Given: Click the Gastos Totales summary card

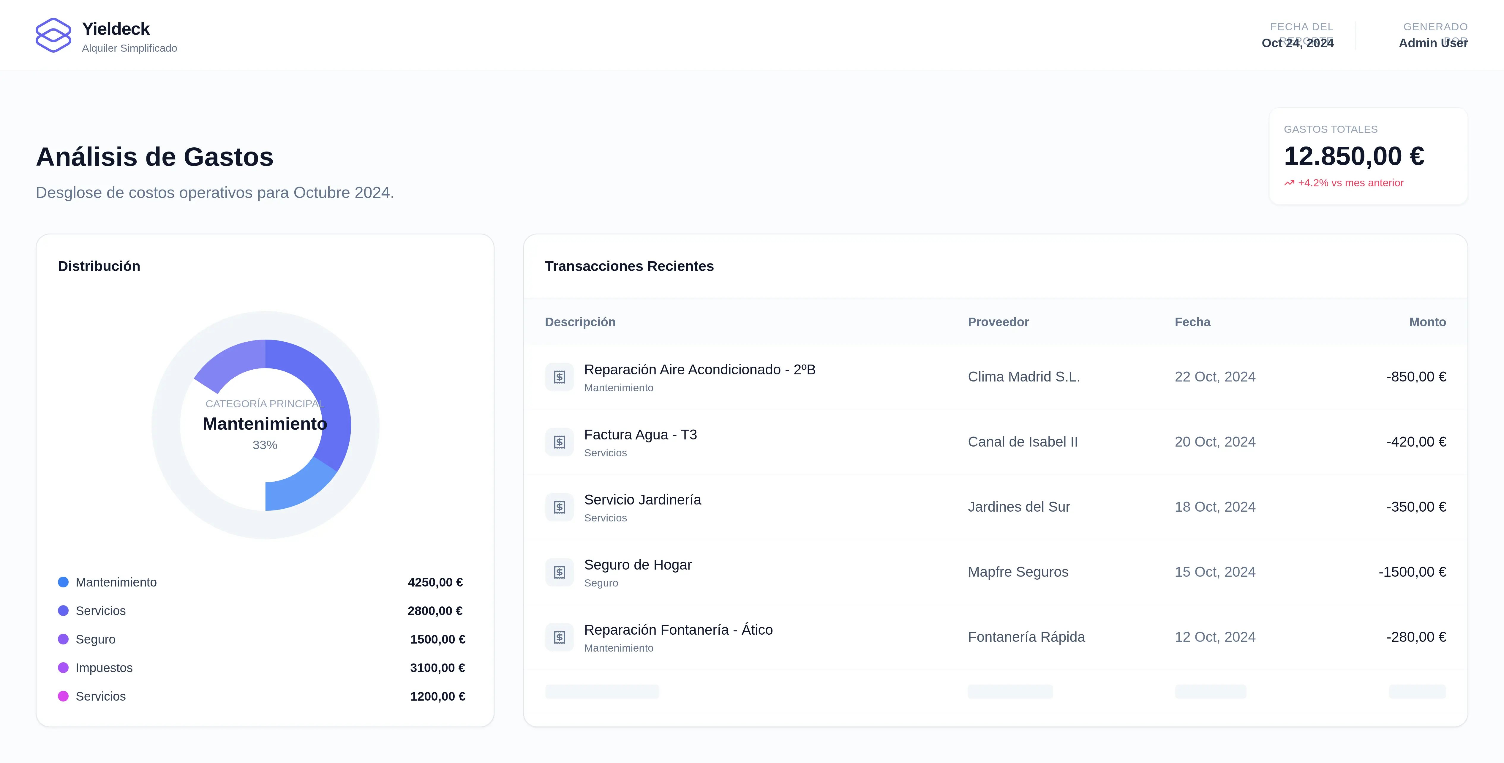Looking at the screenshot, I should 1368,156.
